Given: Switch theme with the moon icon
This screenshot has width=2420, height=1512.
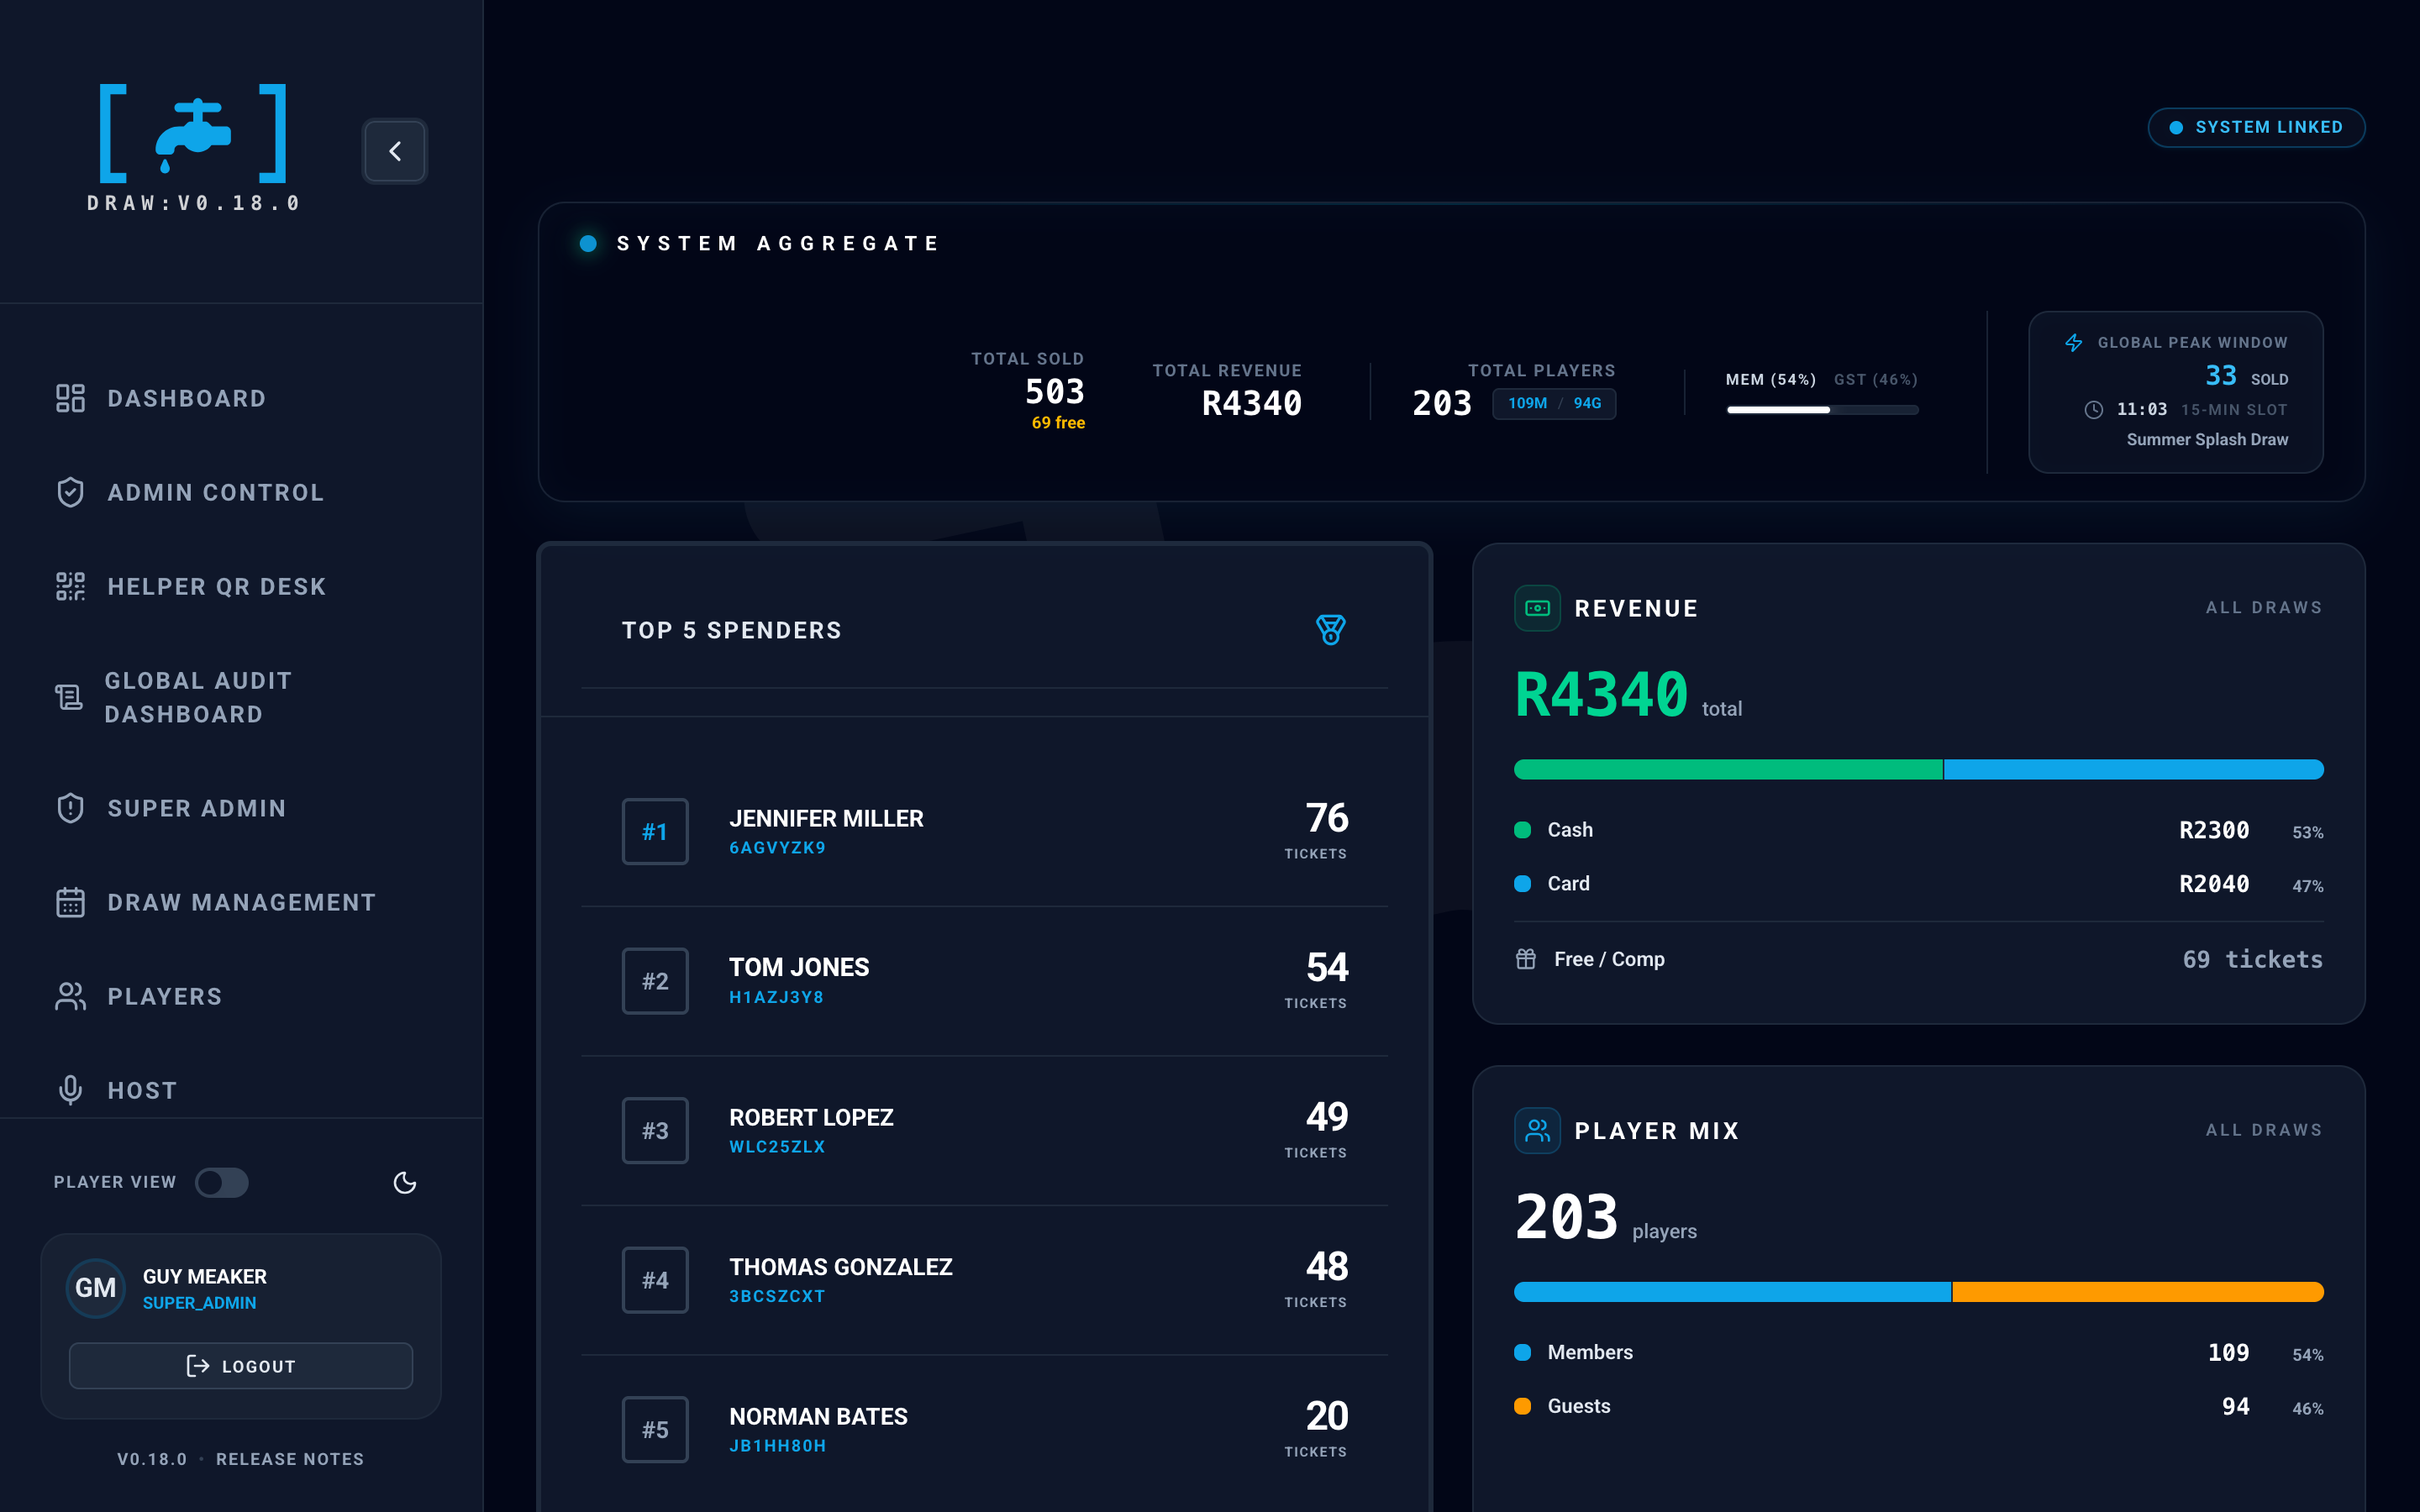Looking at the screenshot, I should click(x=405, y=1183).
